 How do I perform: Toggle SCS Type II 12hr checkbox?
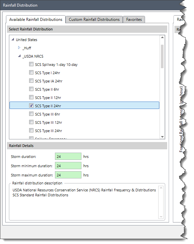(31, 97)
